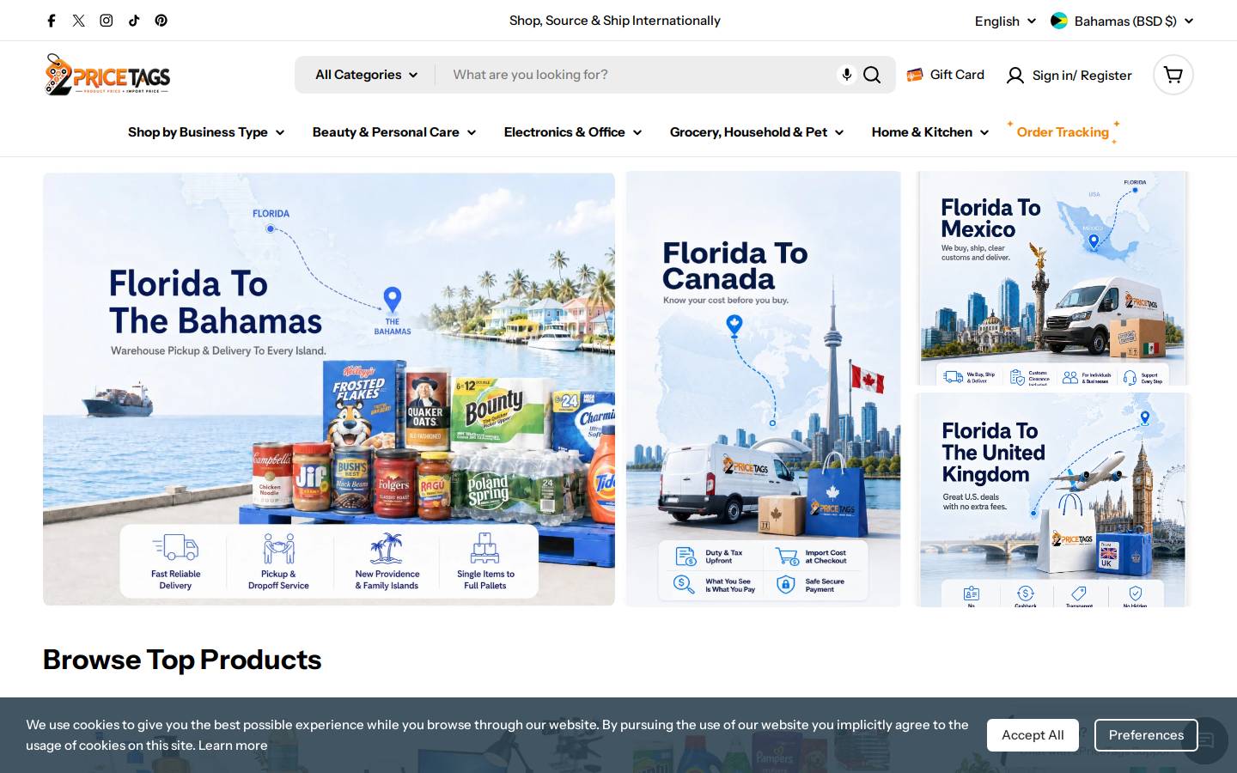Screen dimensions: 1237x773
Task: Click the Bahamas flag icon
Action: 1059,21
